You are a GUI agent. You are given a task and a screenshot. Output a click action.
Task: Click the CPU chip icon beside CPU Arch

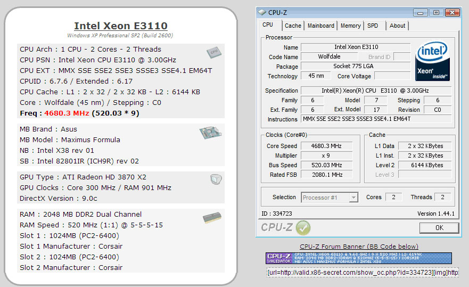214,52
